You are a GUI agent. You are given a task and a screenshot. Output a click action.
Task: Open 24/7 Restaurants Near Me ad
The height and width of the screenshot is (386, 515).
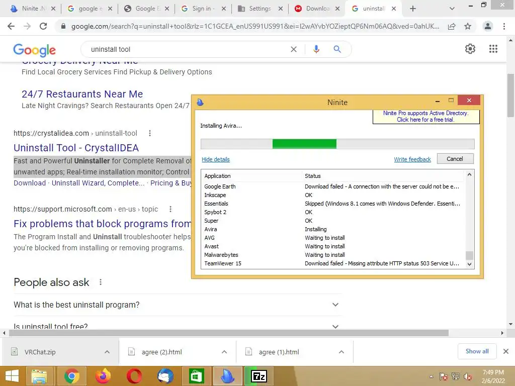[82, 94]
